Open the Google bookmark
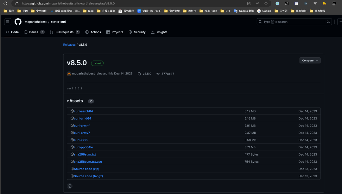This screenshot has height=194, width=342. pyautogui.click(x=264, y=11)
